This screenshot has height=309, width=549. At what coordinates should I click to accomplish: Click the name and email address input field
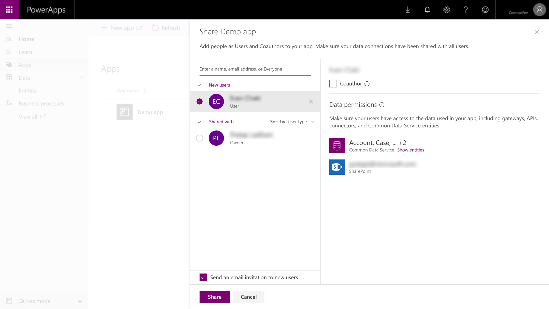coord(255,69)
